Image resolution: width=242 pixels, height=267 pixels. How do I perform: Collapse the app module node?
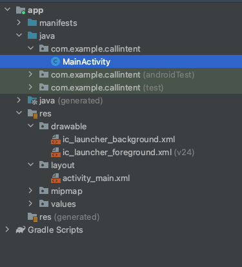(x=8, y=10)
